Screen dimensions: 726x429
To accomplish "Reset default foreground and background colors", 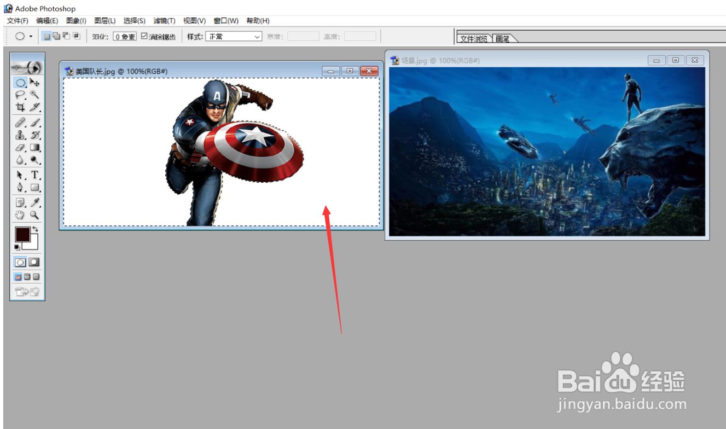I will [17, 248].
